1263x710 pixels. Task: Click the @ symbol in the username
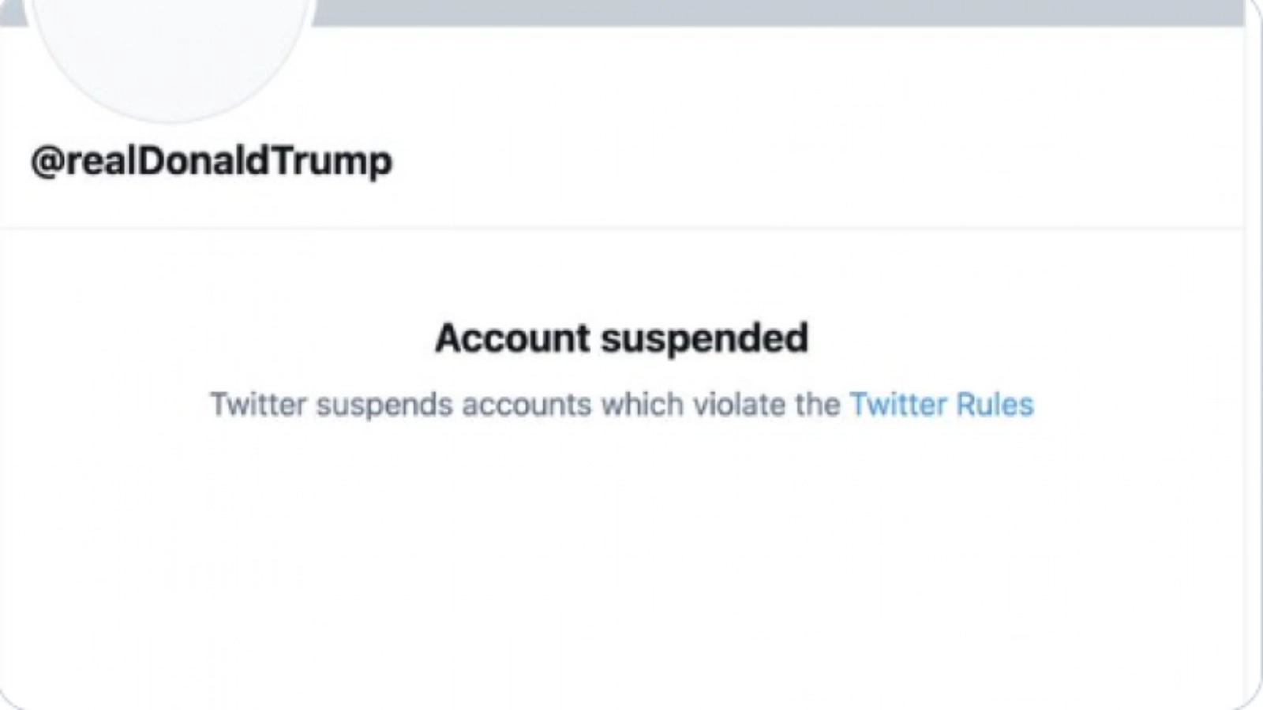pos(47,162)
